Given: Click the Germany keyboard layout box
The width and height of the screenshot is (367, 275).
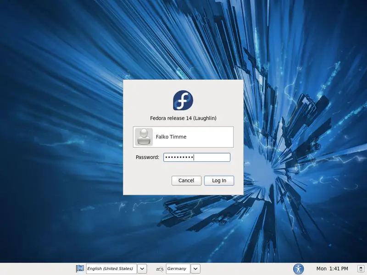Looking at the screenshot, I should pos(177,269).
